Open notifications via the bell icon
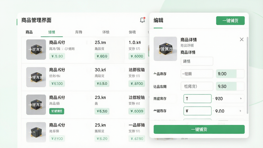Screen dimensions: 263x148 pos(142,20)
